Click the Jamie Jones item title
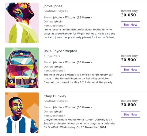This screenshot has width=147, height=136. click(x=53, y=6)
